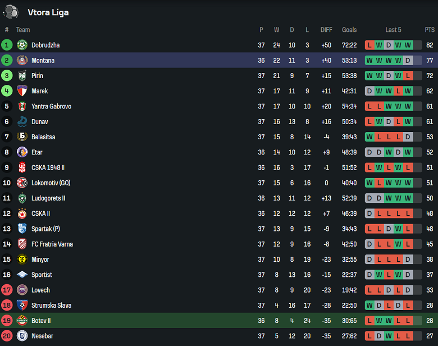Viewport: 438px width, 346px height.
Task: Click the rank 1 green position badge
Action: click(x=7, y=45)
